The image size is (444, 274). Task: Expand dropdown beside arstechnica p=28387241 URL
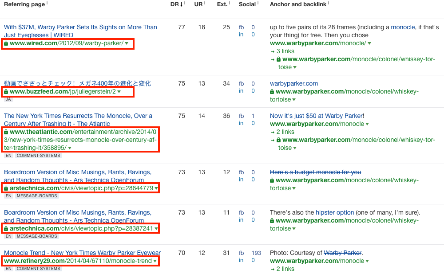(x=156, y=229)
